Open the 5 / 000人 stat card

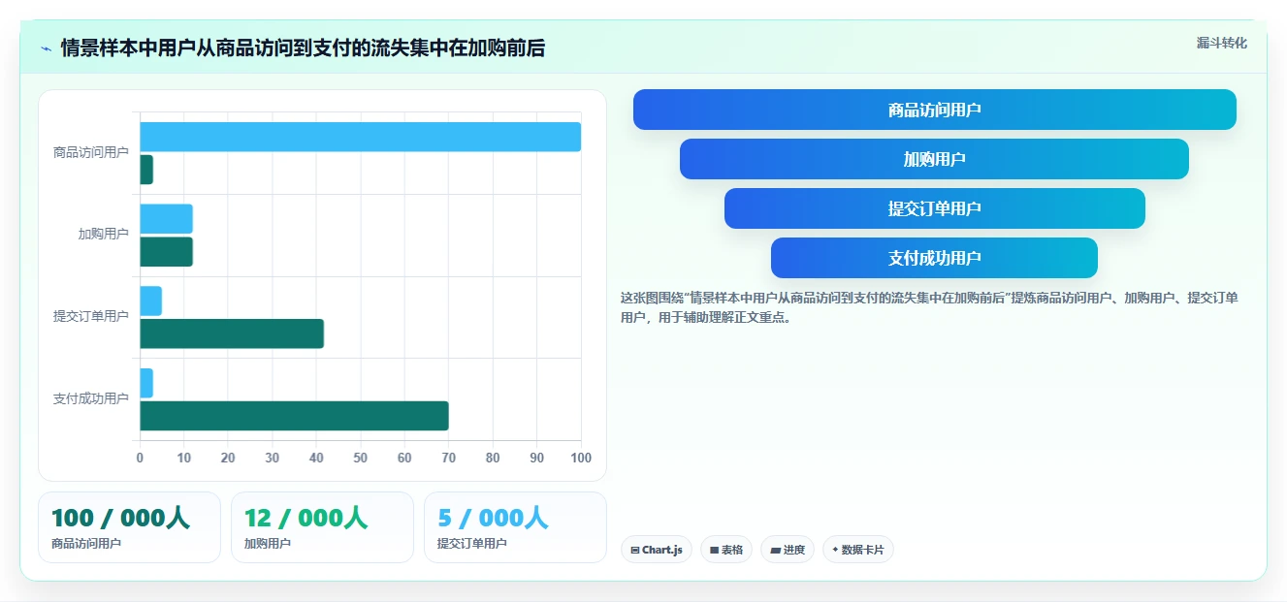pyautogui.click(x=515, y=527)
